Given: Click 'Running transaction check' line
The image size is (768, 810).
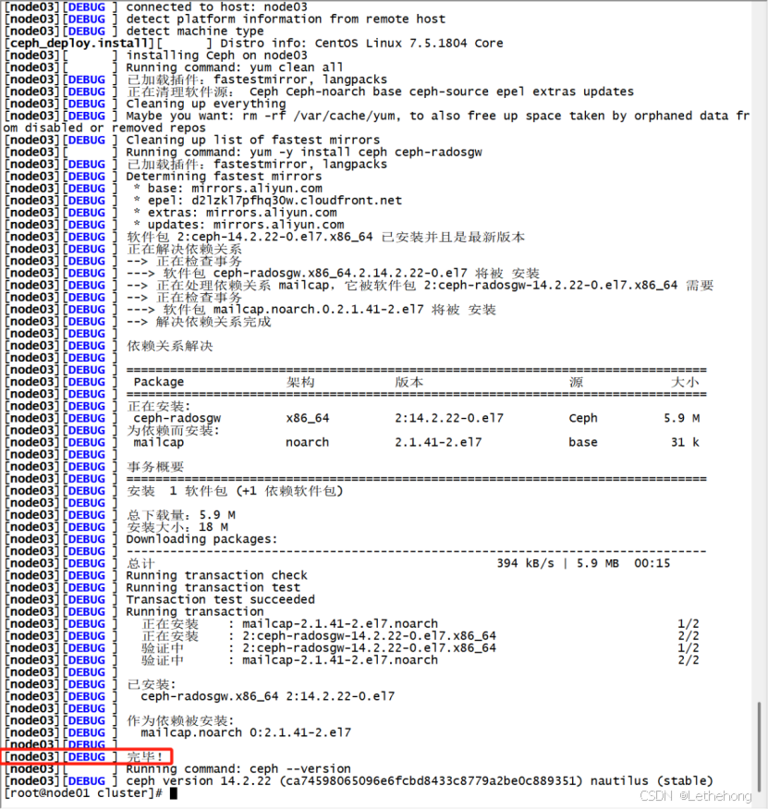Looking at the screenshot, I should [x=216, y=575].
